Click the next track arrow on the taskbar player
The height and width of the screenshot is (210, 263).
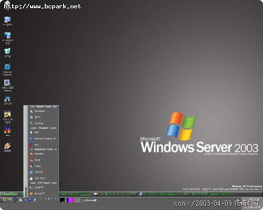[x=55, y=199]
